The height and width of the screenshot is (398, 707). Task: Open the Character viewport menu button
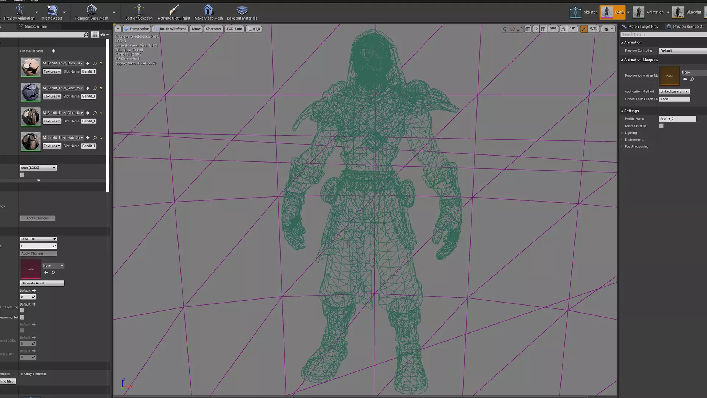[214, 29]
